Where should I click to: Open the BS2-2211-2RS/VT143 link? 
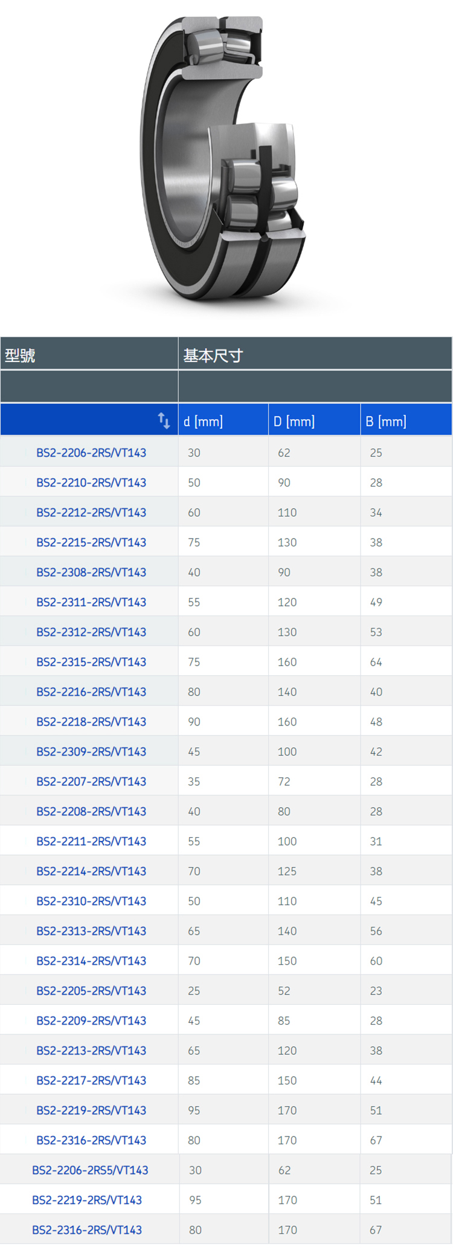point(91,842)
